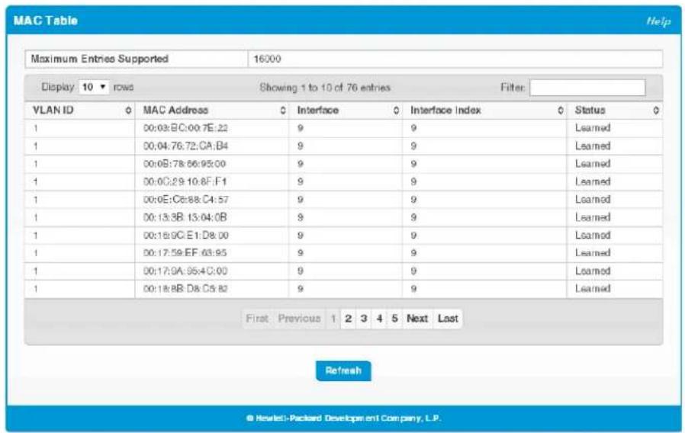The width and height of the screenshot is (685, 433).
Task: Click the Interface Index column header
Action: coord(445,110)
